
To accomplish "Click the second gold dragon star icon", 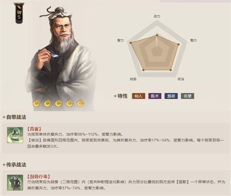I will (x=47, y=103).
